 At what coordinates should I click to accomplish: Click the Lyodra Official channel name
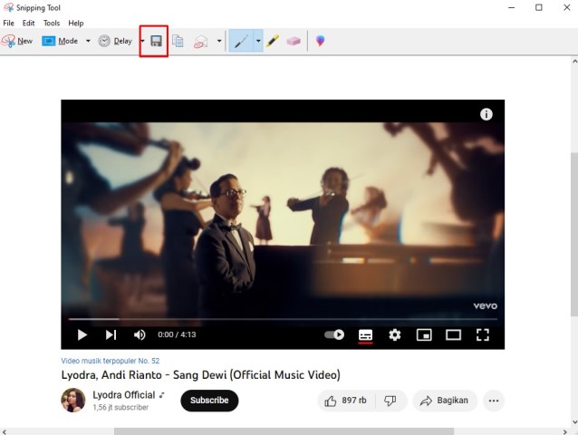pyautogui.click(x=124, y=395)
